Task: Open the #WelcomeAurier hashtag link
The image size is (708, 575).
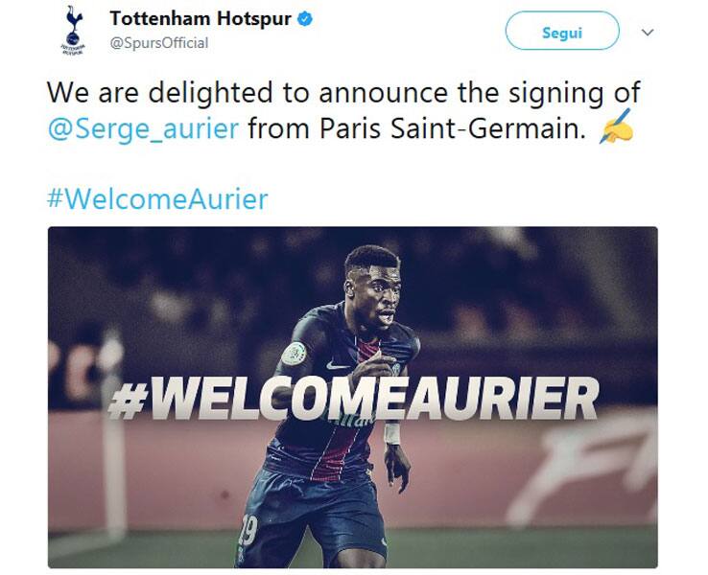Action: [157, 198]
